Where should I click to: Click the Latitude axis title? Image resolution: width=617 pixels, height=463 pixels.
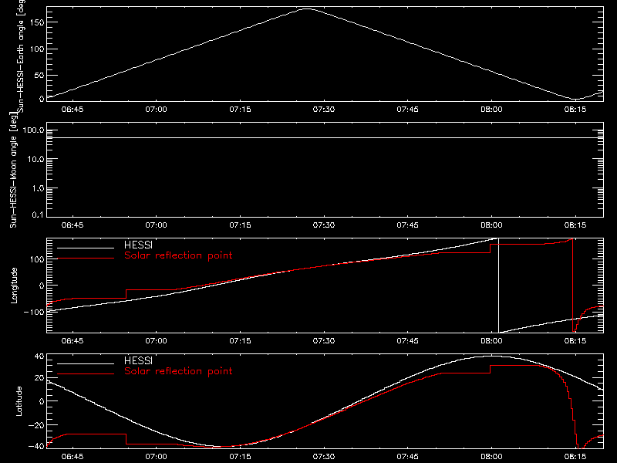click(19, 401)
